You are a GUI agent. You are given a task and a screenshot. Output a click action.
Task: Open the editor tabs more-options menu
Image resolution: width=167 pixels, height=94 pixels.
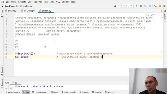(161, 11)
